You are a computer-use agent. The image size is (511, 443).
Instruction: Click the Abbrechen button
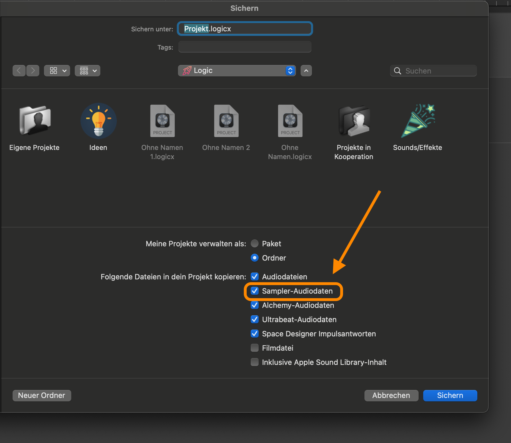[x=391, y=396]
